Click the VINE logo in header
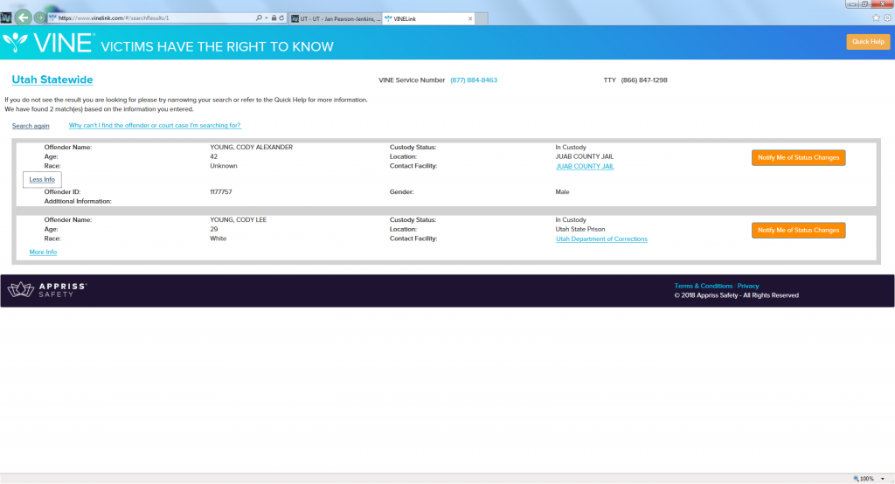 click(x=46, y=44)
